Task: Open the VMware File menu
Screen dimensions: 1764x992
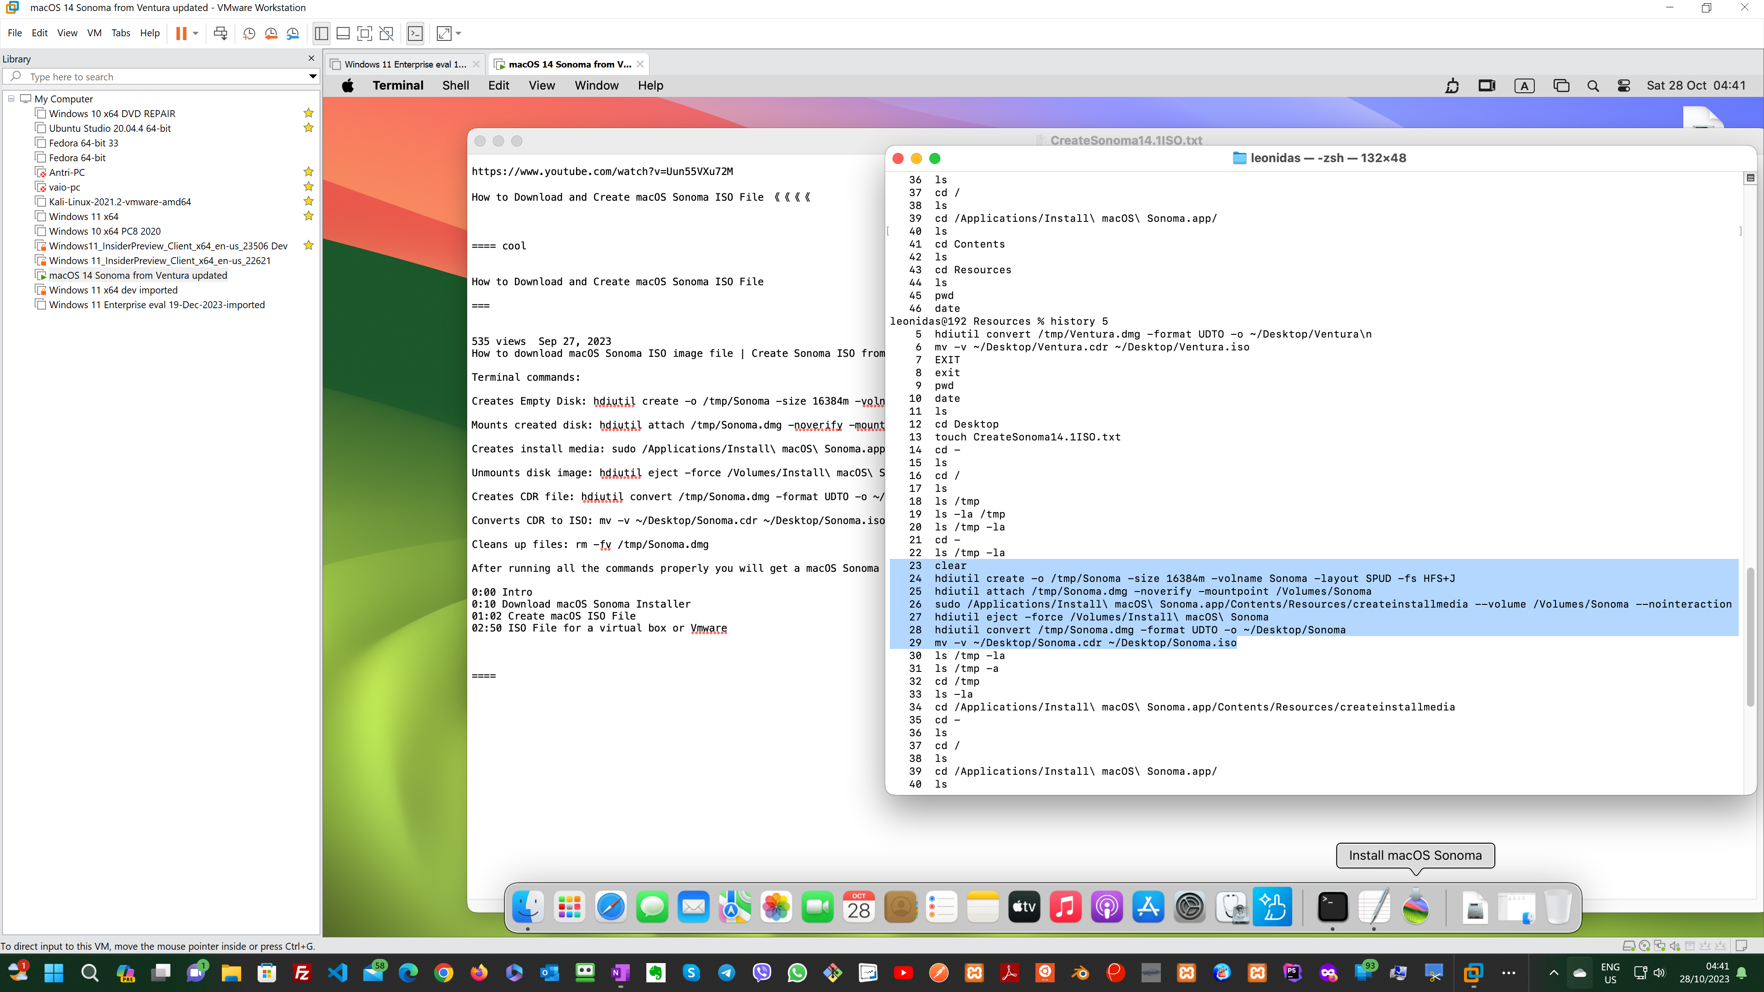Action: (x=14, y=33)
